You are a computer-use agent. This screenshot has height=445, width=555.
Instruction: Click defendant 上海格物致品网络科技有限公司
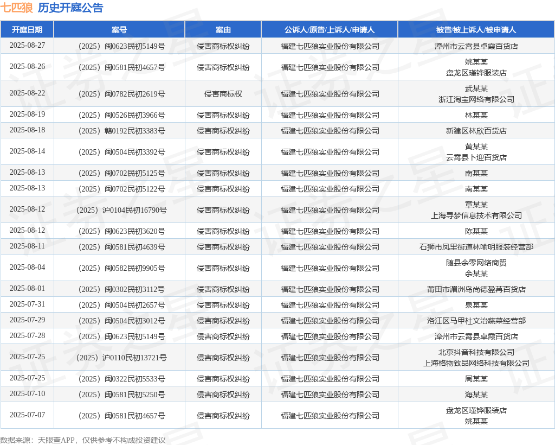476,363
